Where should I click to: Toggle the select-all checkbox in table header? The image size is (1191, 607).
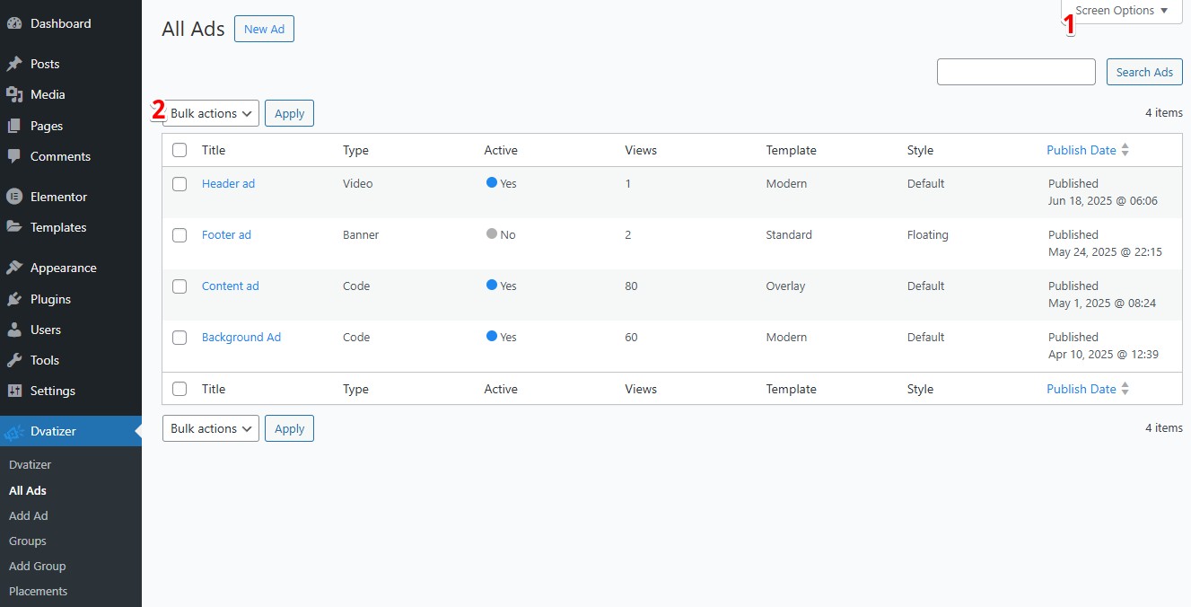tap(180, 150)
